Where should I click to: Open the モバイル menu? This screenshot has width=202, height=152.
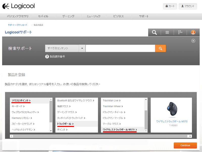(43, 16)
